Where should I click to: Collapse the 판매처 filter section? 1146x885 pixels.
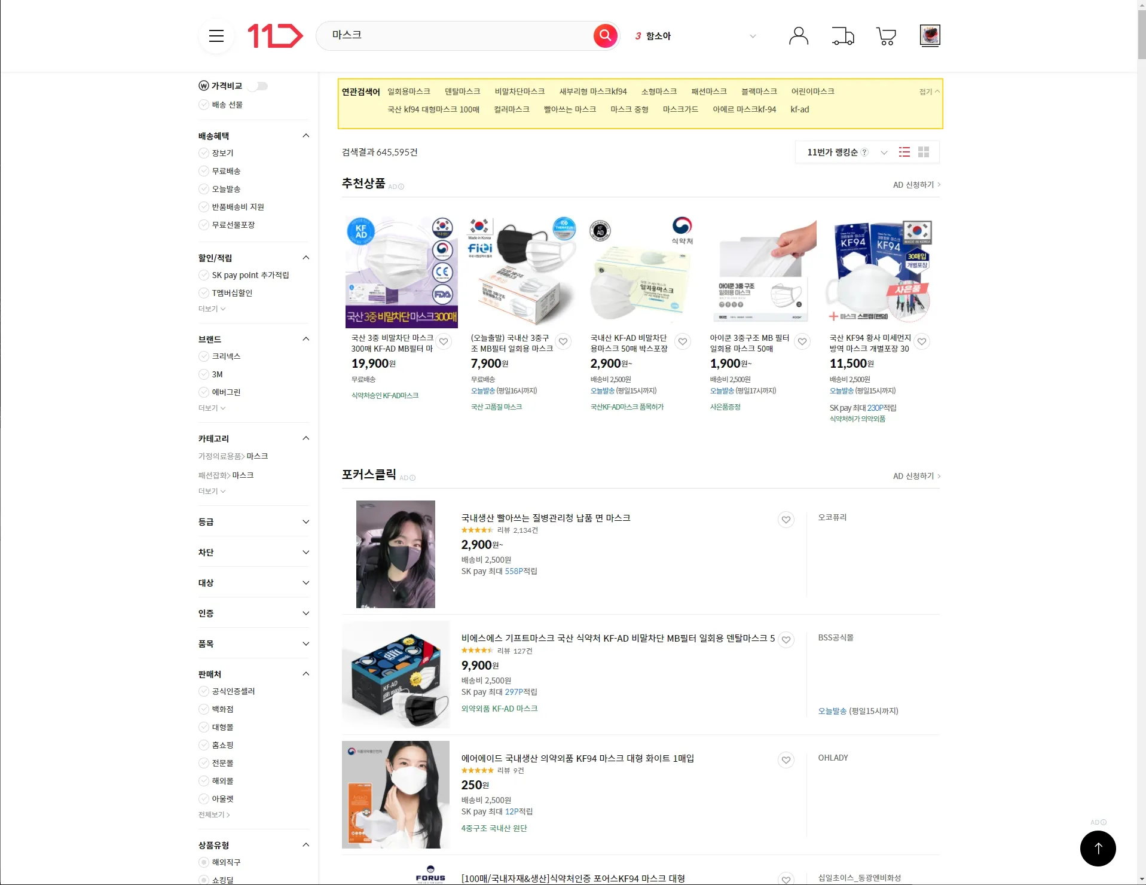coord(306,674)
